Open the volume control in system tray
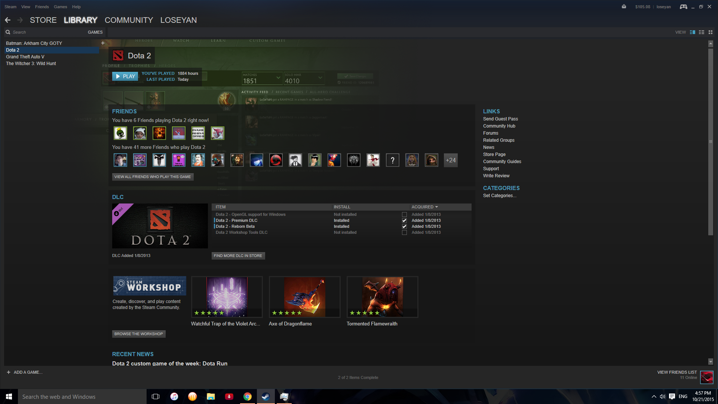Image resolution: width=718 pixels, height=404 pixels. tap(663, 397)
